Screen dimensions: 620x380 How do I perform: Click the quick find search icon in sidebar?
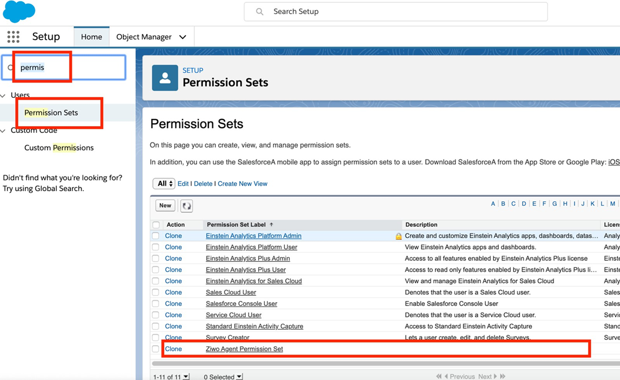click(x=10, y=67)
